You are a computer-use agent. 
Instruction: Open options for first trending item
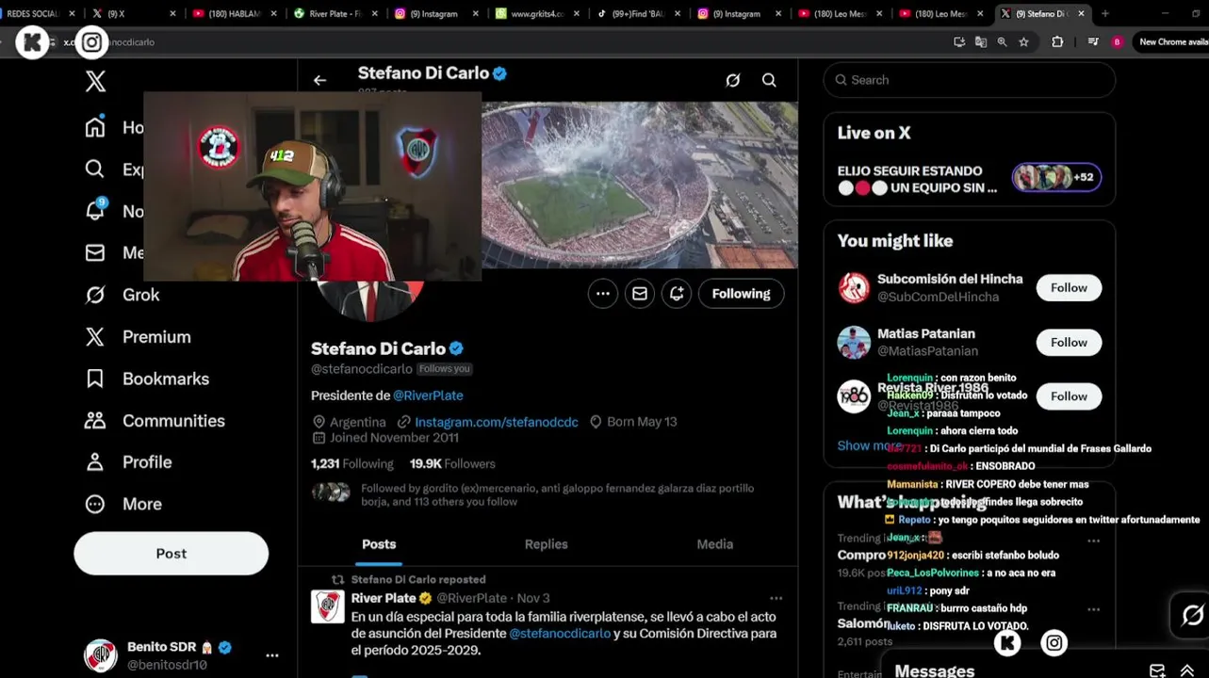click(x=1093, y=541)
